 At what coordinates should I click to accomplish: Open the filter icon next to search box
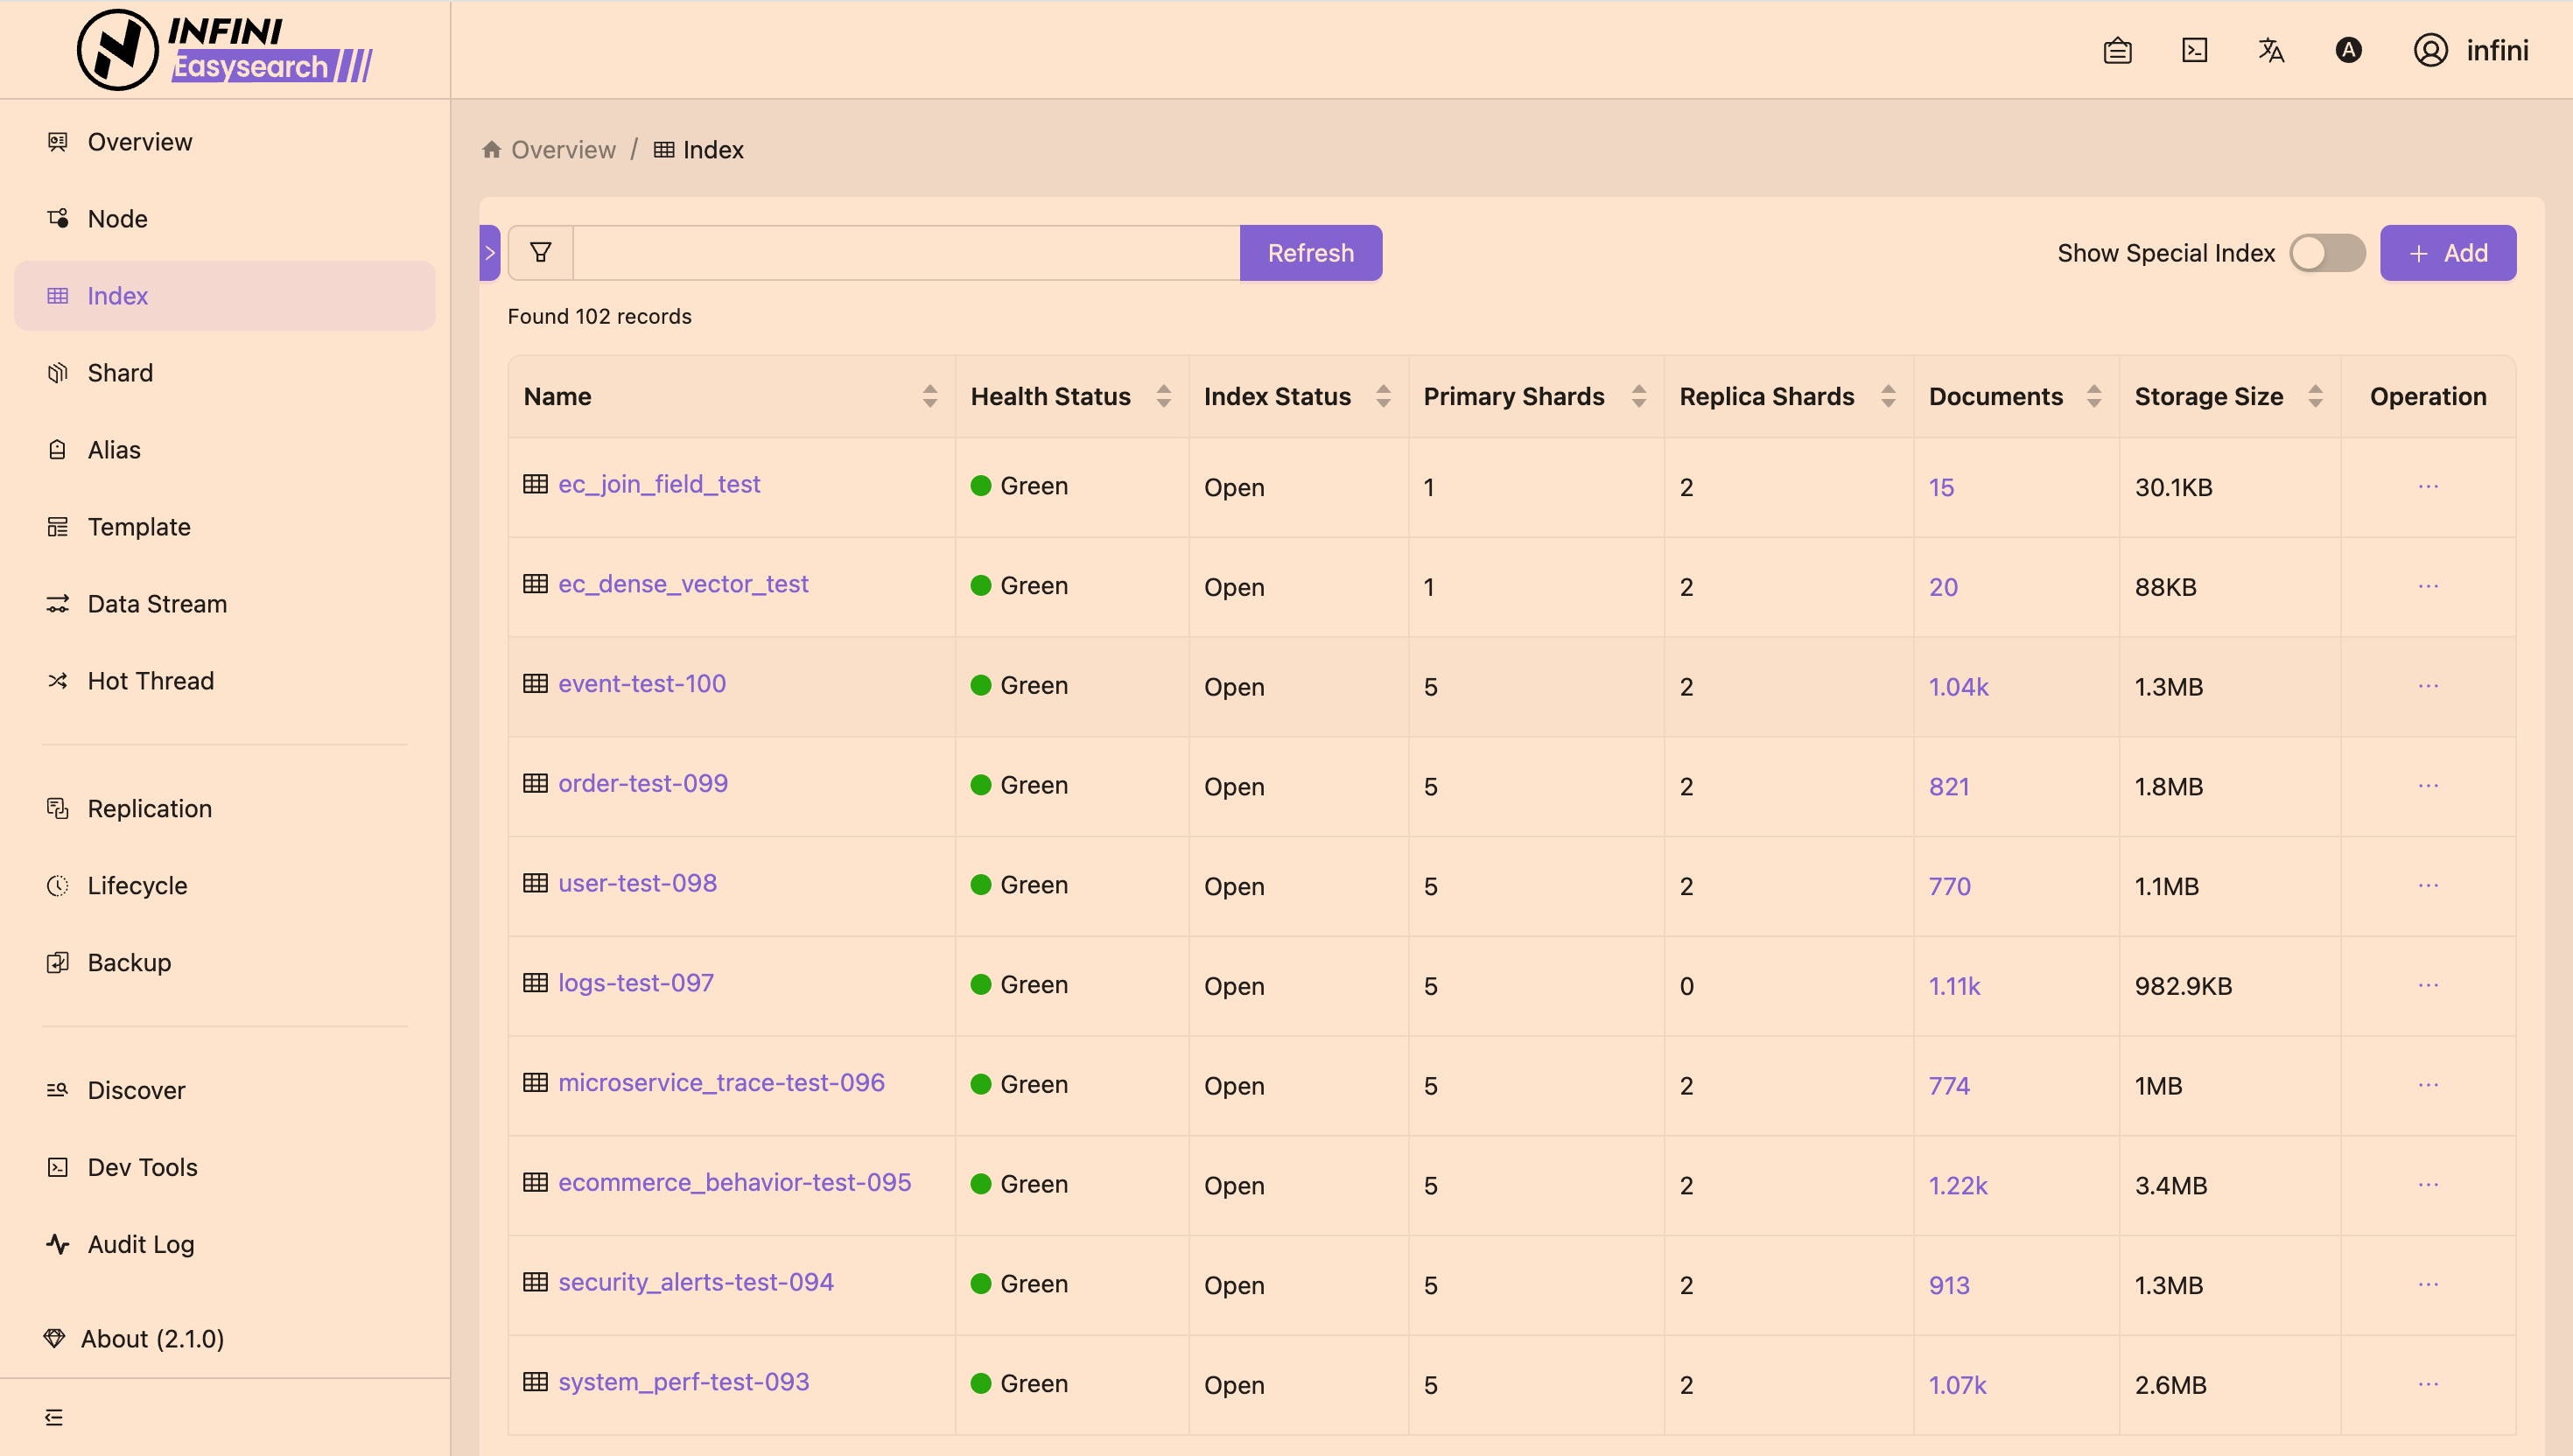pos(540,252)
